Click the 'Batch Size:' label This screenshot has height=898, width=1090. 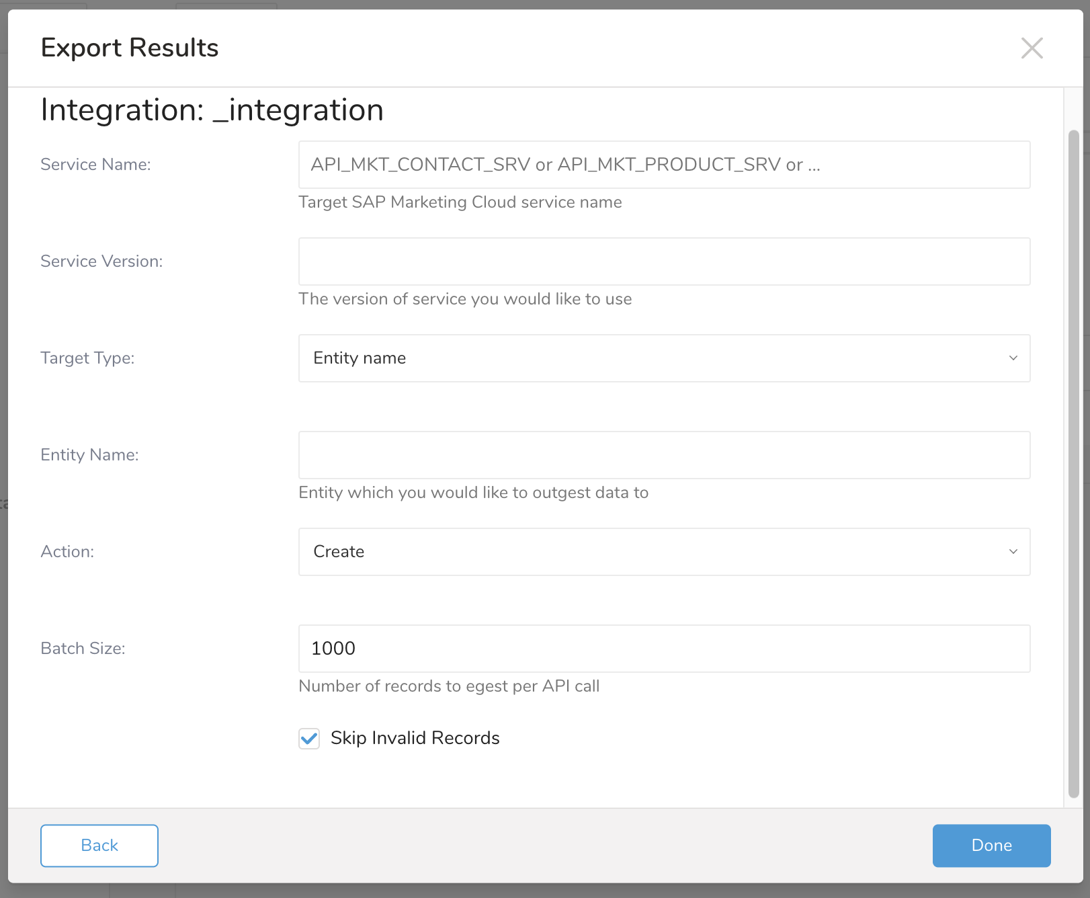pyautogui.click(x=83, y=649)
